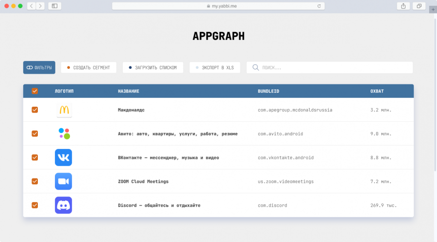The image size is (437, 242).
Task: Sort by the Охват column header
Action: (377, 91)
